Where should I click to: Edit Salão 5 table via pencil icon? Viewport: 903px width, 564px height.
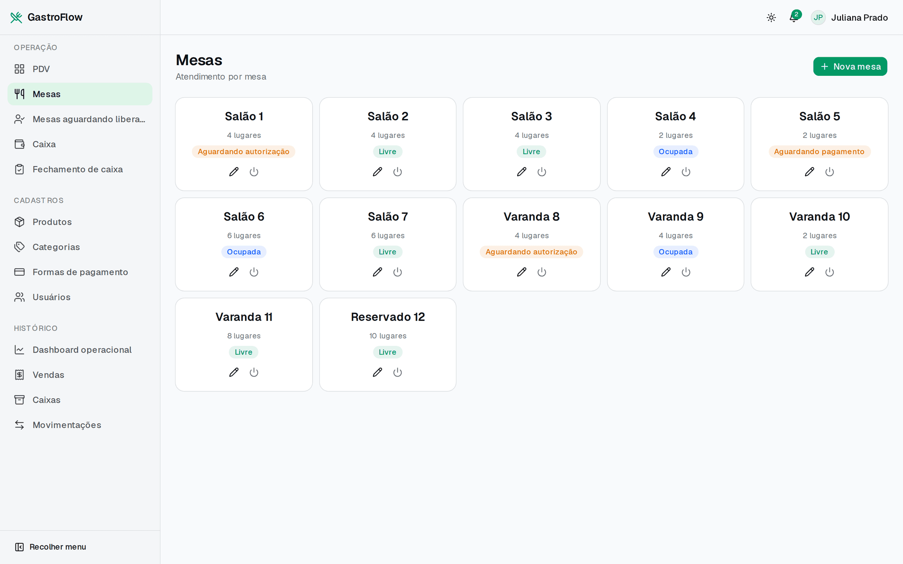810,172
